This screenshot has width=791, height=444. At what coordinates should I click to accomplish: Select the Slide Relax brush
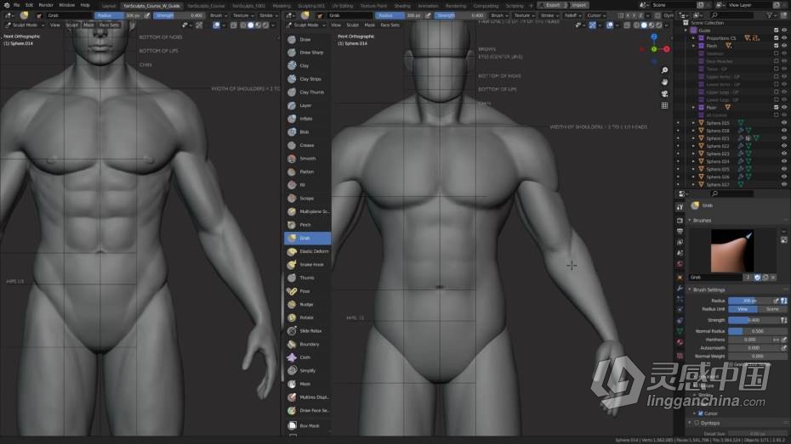307,331
